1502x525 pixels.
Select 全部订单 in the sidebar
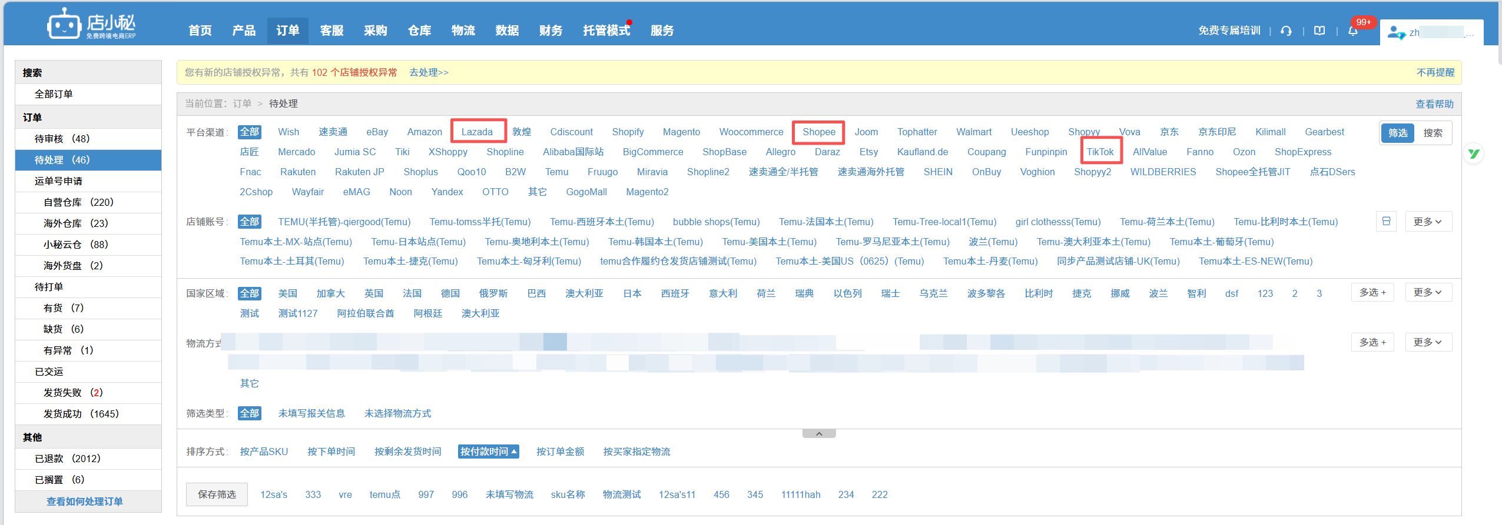[x=88, y=94]
